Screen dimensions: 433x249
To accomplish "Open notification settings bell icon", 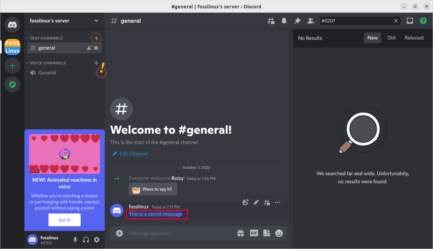I will pyautogui.click(x=284, y=21).
